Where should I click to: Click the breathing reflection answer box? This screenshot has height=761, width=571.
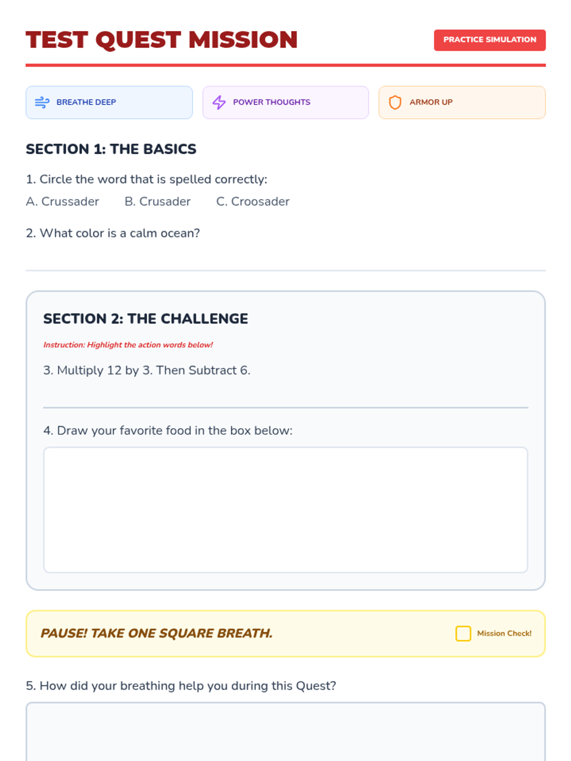(x=285, y=732)
